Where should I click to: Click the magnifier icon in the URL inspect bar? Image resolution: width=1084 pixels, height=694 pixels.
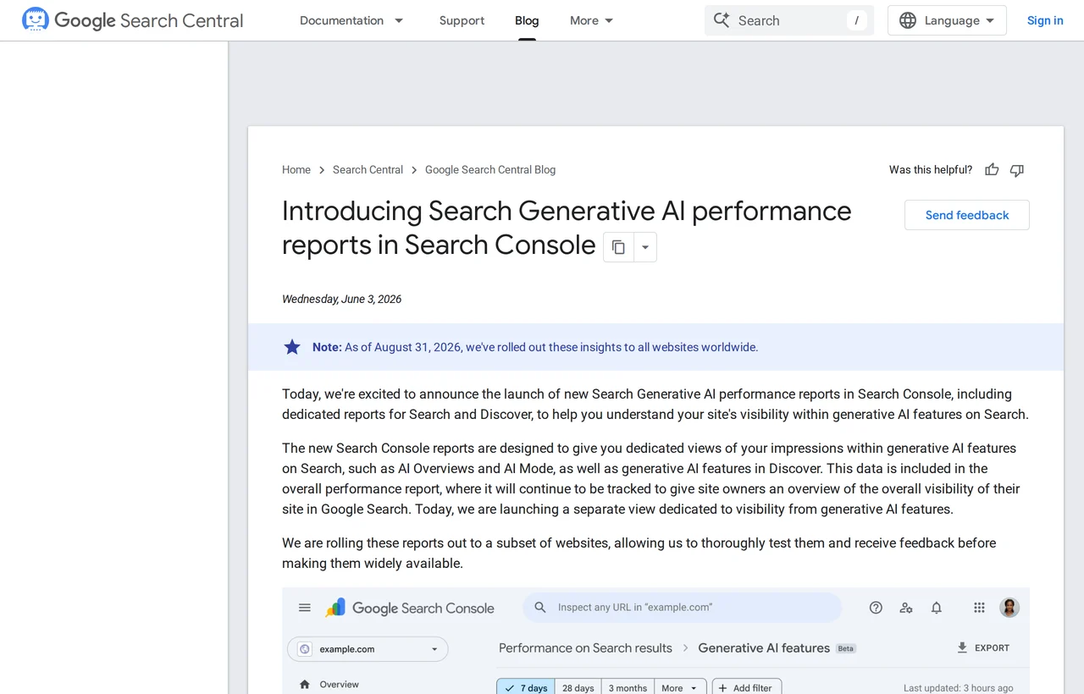coord(540,608)
